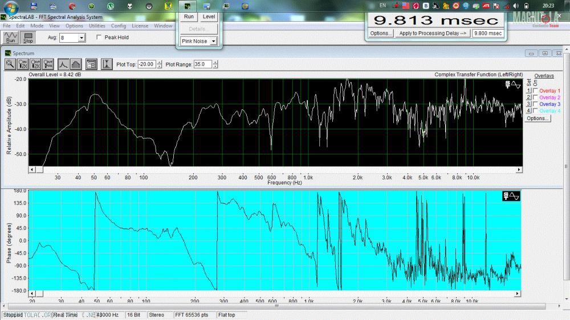The image size is (570, 320).
Task: Click the SpectraLAB application title bar icon
Action: tap(3, 17)
